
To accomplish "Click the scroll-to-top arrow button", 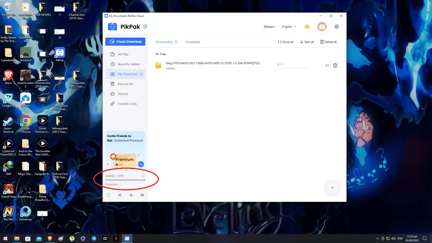I will click(332, 188).
